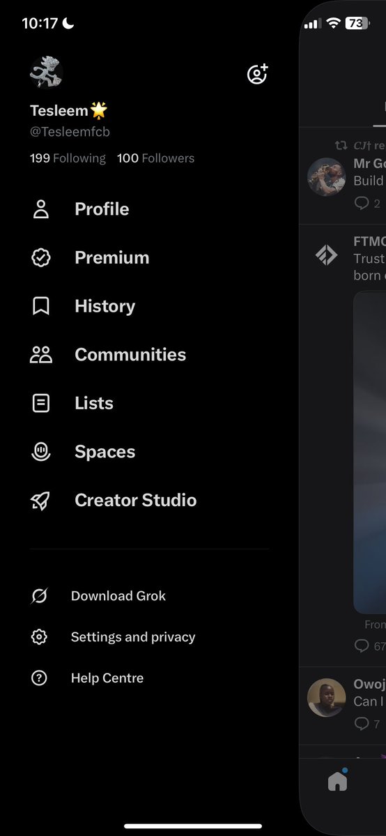386x836 pixels.
Task: Reply to the Mr Go post
Action: tap(362, 203)
